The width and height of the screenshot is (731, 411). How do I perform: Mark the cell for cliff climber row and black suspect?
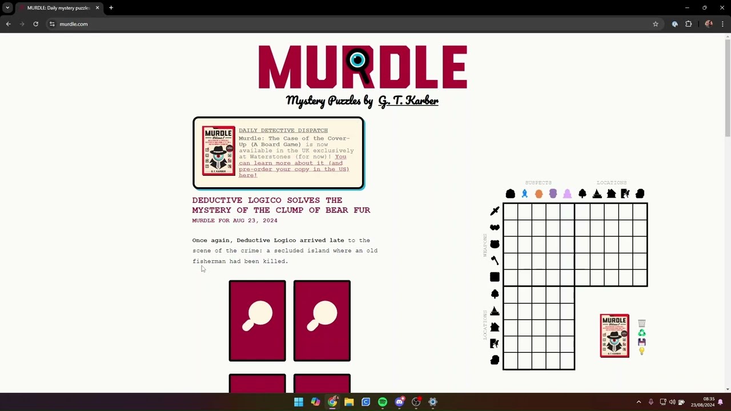(511, 344)
